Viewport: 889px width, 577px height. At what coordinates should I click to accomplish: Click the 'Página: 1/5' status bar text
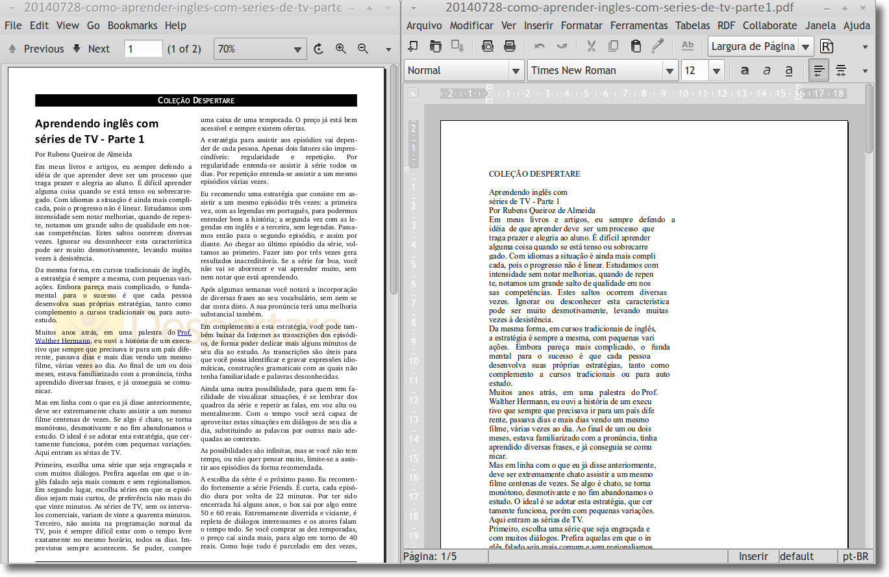click(x=431, y=556)
